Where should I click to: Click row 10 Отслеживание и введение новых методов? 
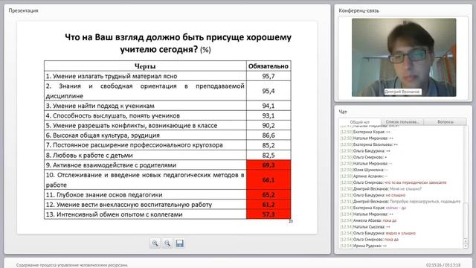point(145,180)
